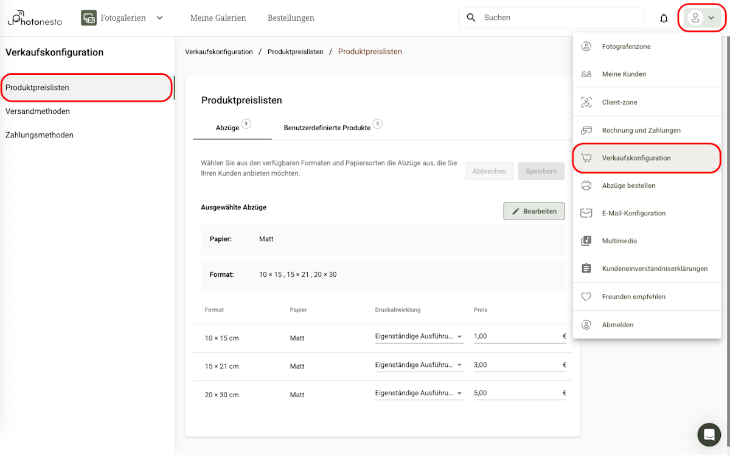Screen dimensions: 730x455
Task: Select Rechnung und Zahlungen menu entry
Action: pos(641,130)
